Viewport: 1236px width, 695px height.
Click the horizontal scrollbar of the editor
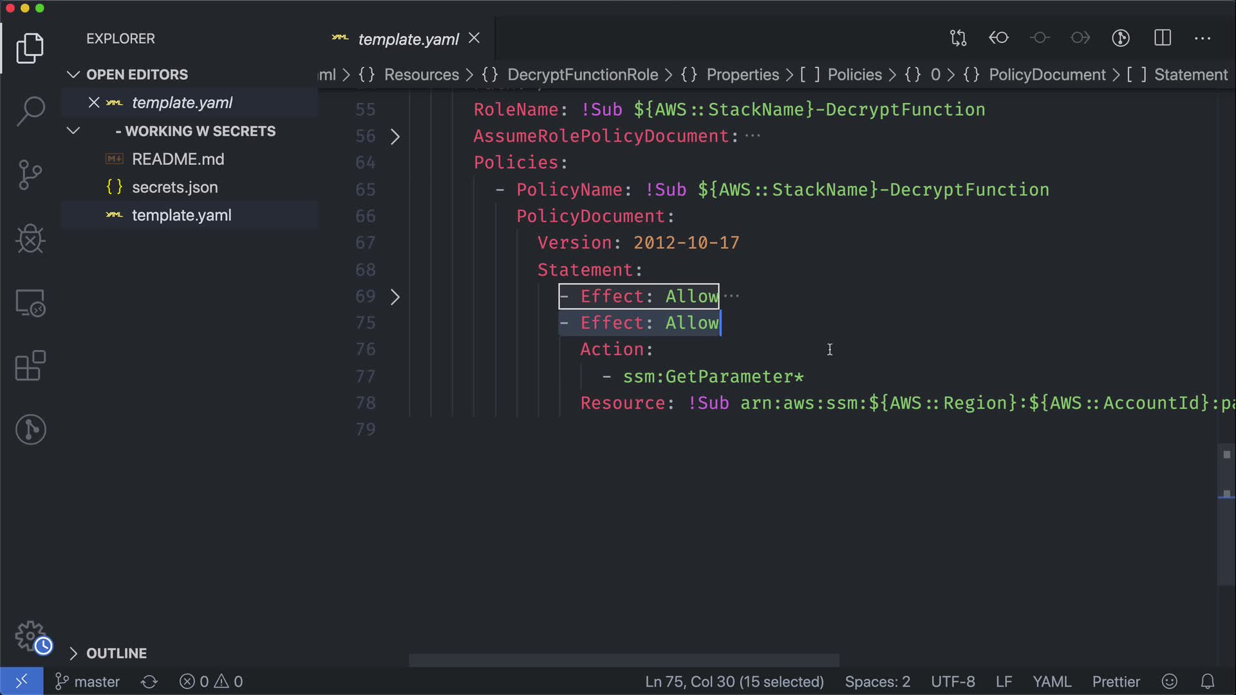coord(623,660)
